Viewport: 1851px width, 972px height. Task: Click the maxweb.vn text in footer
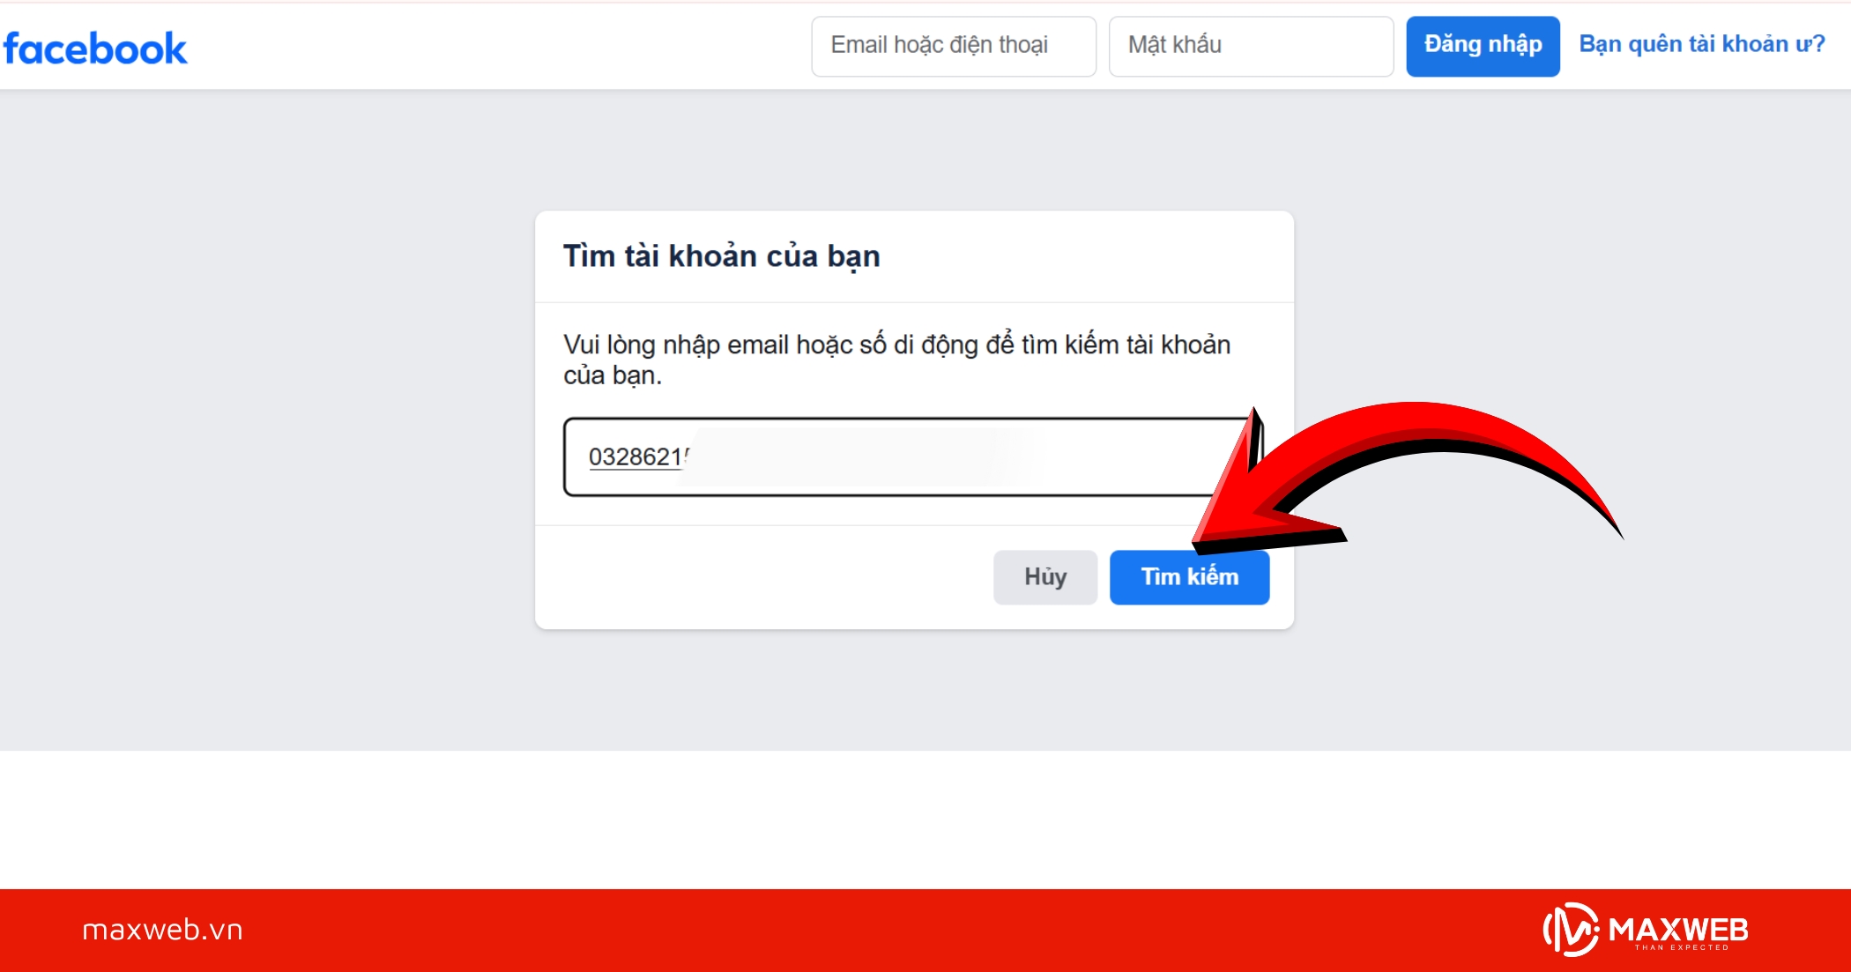click(x=162, y=930)
